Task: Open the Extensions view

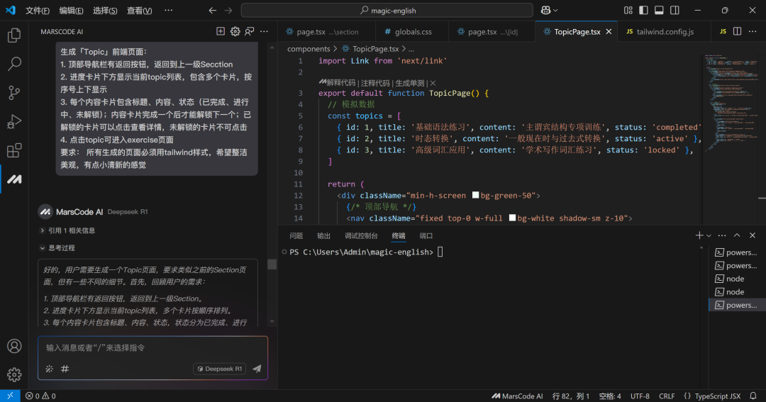Action: pos(14,150)
